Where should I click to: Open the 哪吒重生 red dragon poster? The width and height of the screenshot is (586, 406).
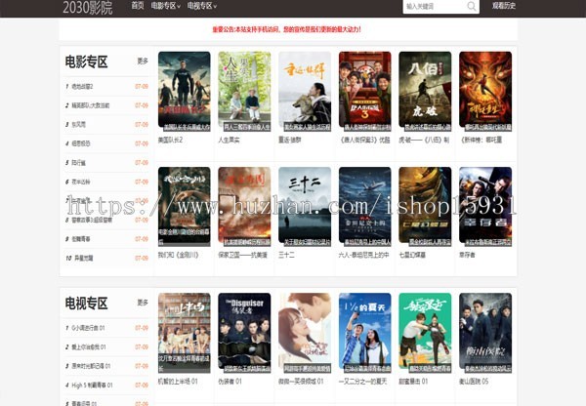click(x=485, y=92)
